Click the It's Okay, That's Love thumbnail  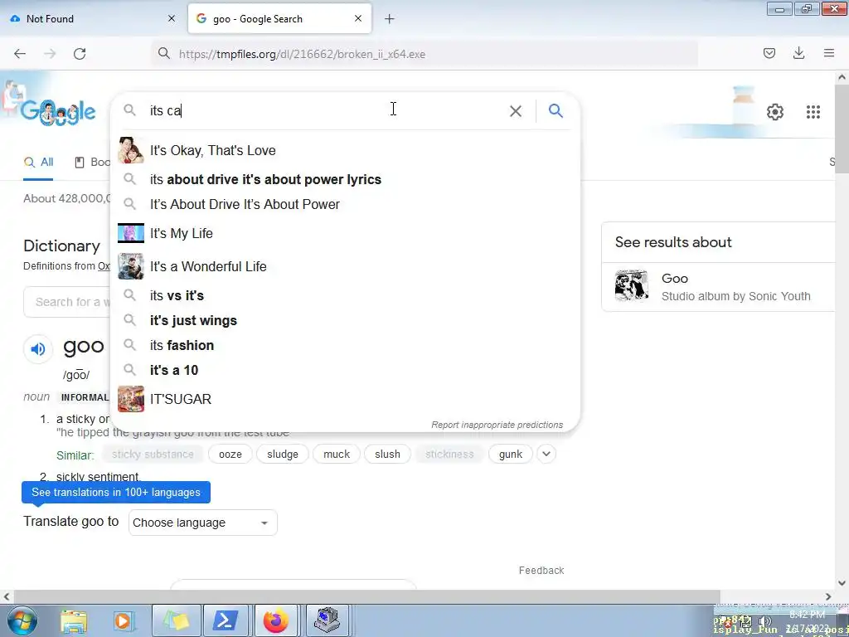click(x=131, y=150)
